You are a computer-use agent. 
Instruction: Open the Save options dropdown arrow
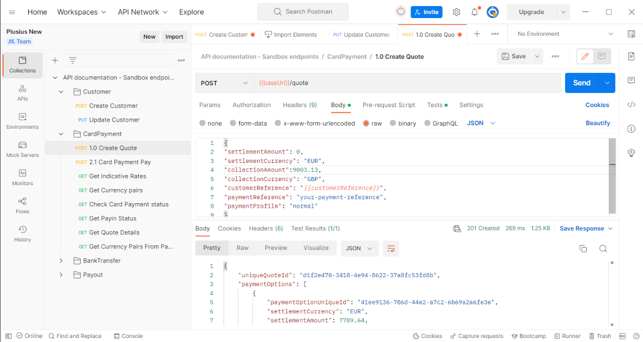538,56
